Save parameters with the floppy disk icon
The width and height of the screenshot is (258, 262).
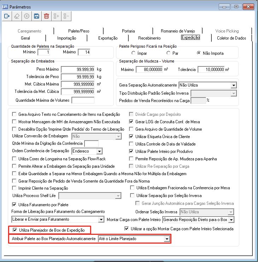(x=36, y=16)
